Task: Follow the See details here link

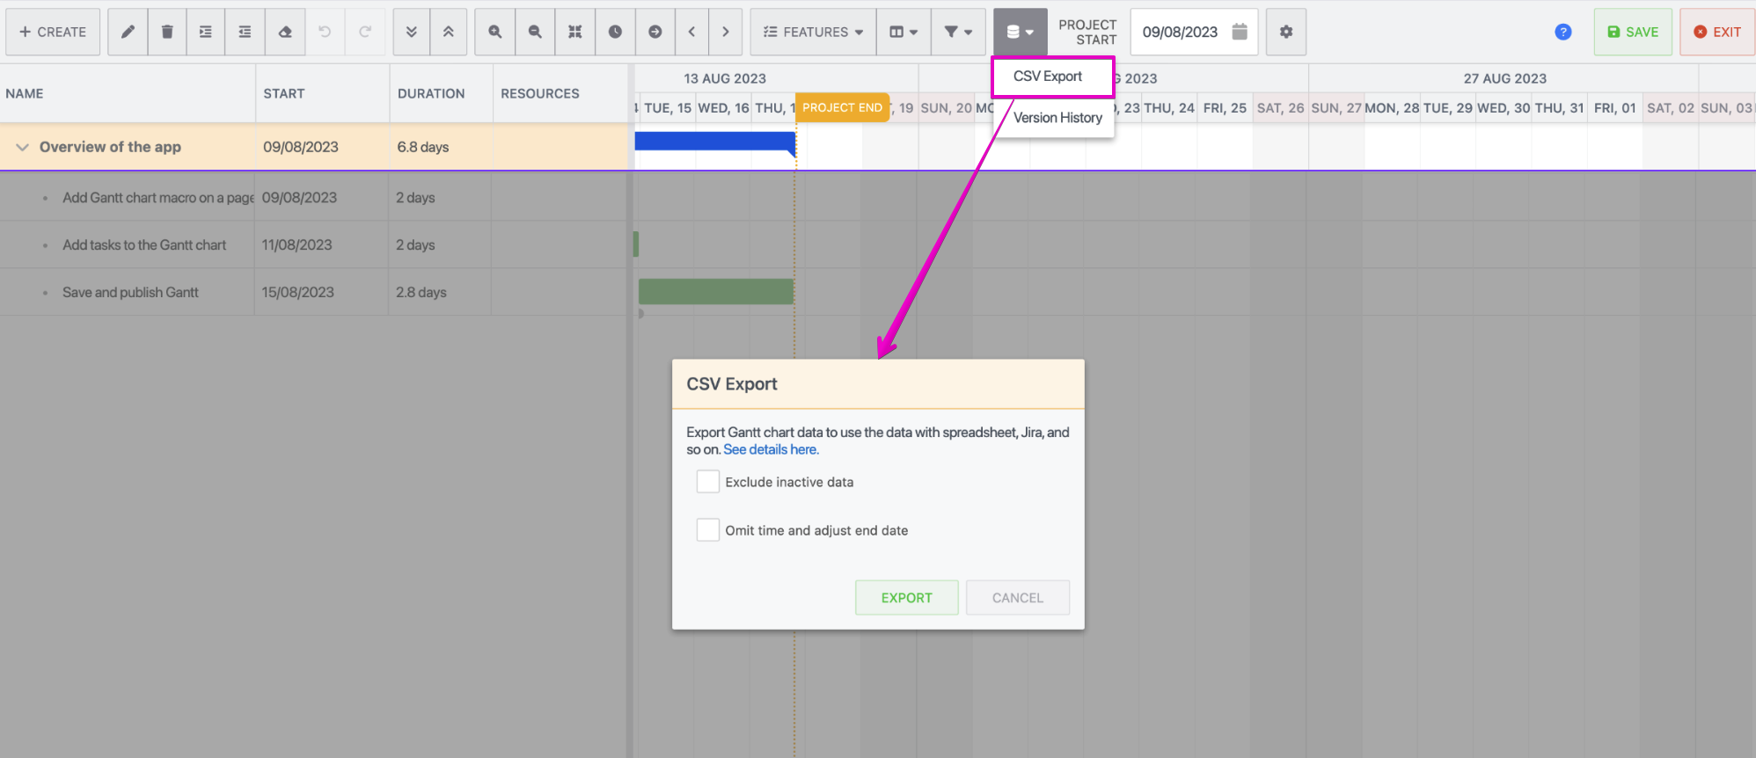Action: pos(771,449)
